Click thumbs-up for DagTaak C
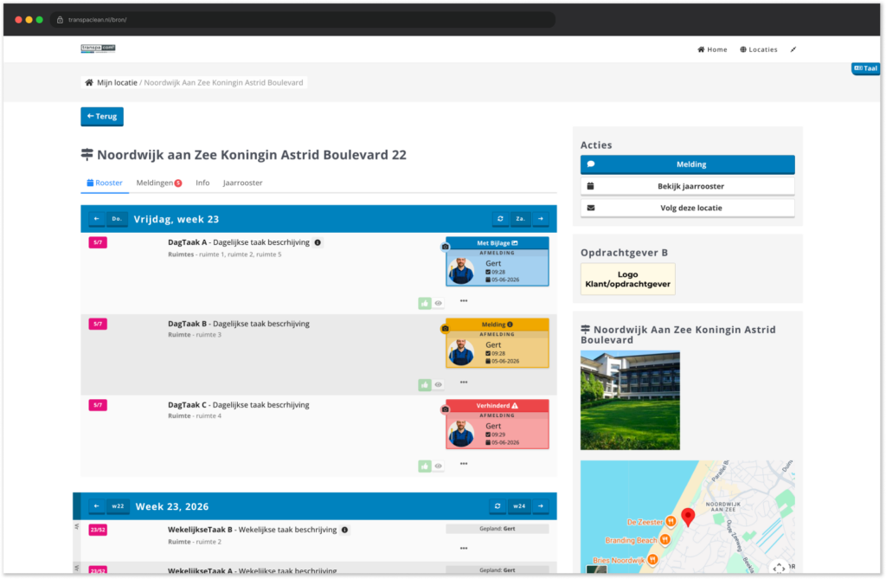Screen dimensions: 886x579 pyautogui.click(x=425, y=466)
